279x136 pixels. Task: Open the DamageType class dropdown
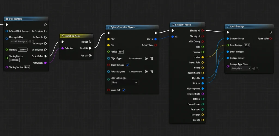241,68
